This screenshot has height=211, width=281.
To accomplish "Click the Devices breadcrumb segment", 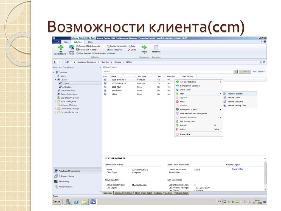I will [x=117, y=62].
